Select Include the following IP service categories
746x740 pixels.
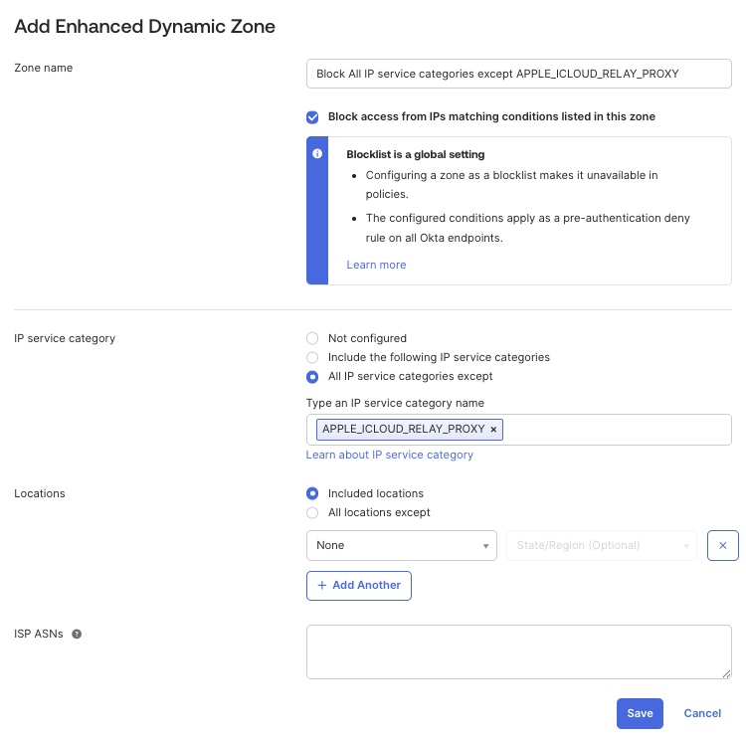pyautogui.click(x=313, y=357)
